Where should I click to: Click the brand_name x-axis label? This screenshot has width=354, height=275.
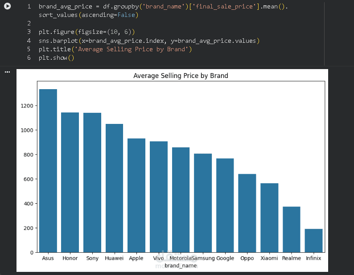(x=181, y=266)
